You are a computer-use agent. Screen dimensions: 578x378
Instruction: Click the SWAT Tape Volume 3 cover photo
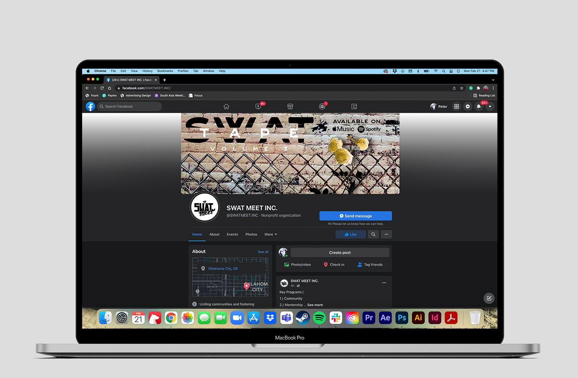click(x=290, y=154)
